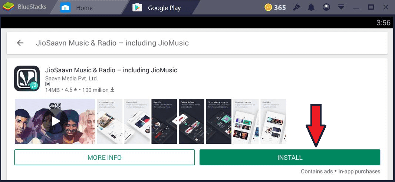Click the 'In-app purchases' label
Screen dimensions: 395x182
pyautogui.click(x=359, y=171)
